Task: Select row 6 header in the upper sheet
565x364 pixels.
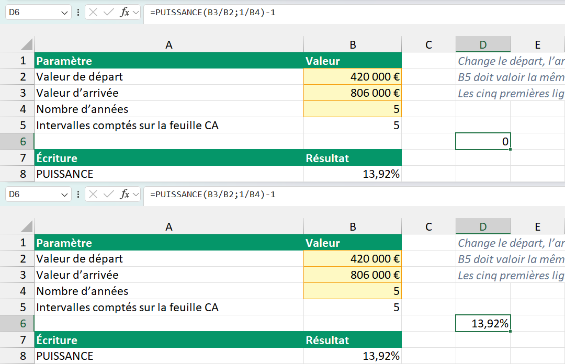Action: coord(17,141)
